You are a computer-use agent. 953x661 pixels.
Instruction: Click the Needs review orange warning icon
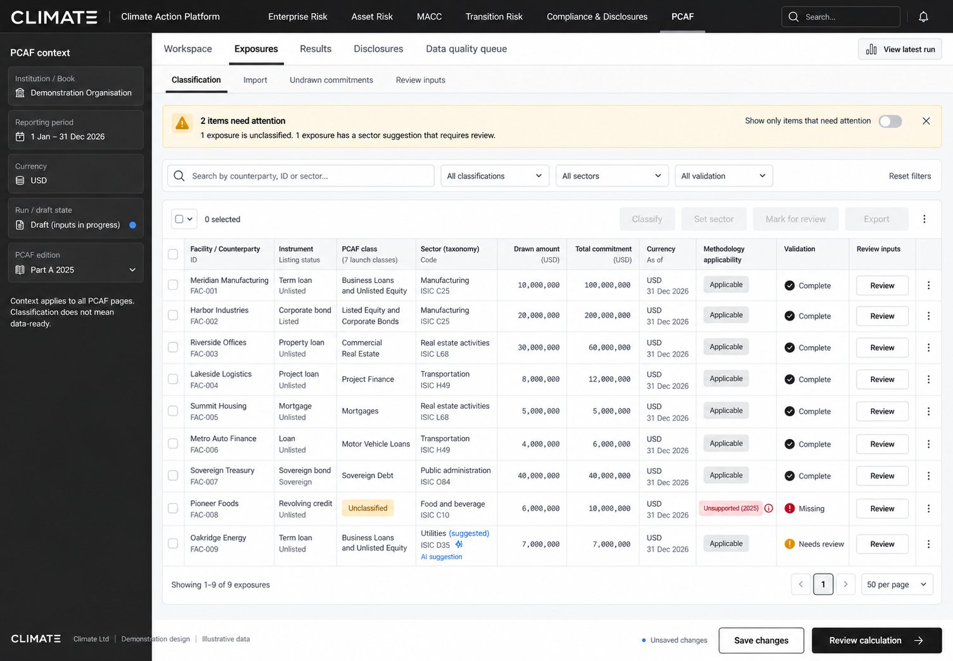tap(790, 543)
